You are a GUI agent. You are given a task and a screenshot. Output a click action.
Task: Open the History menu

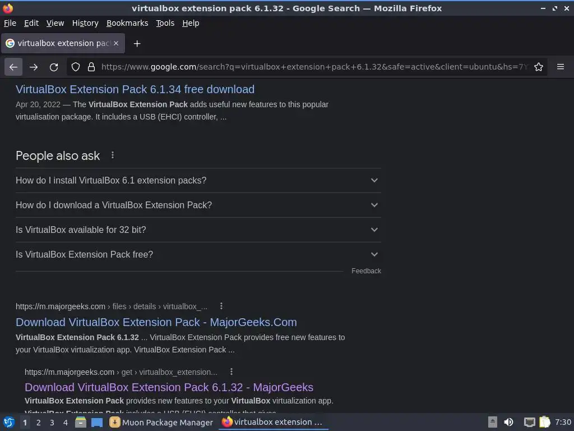point(85,23)
